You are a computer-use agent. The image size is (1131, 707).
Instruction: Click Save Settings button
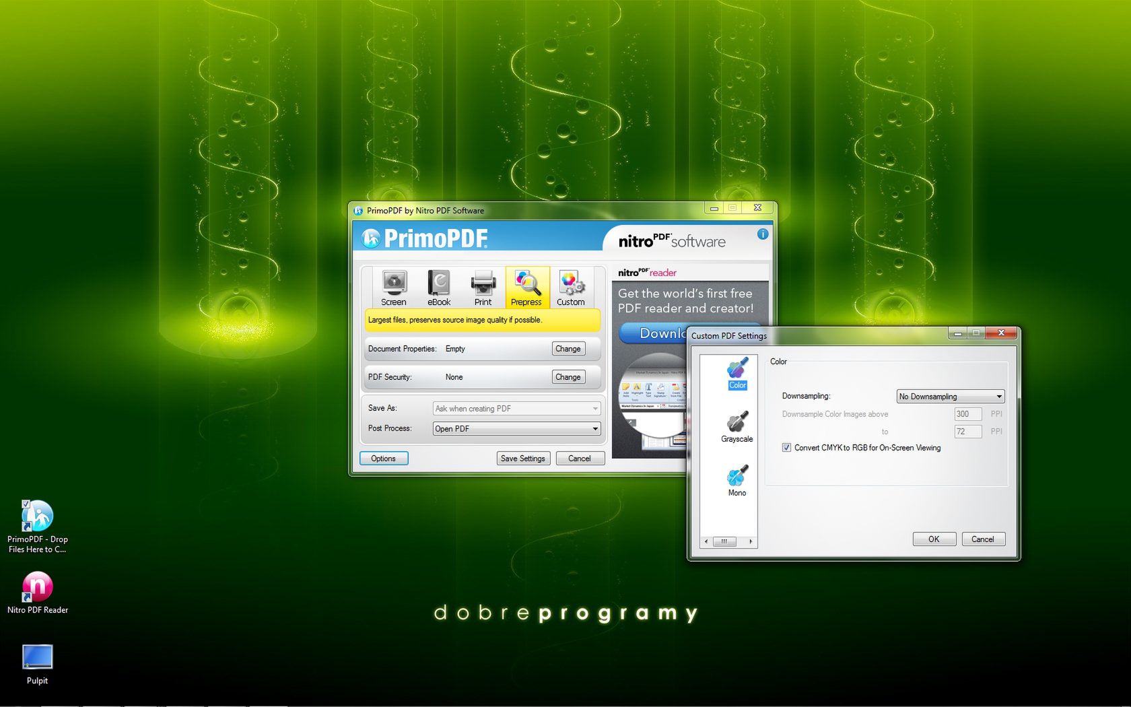click(523, 459)
